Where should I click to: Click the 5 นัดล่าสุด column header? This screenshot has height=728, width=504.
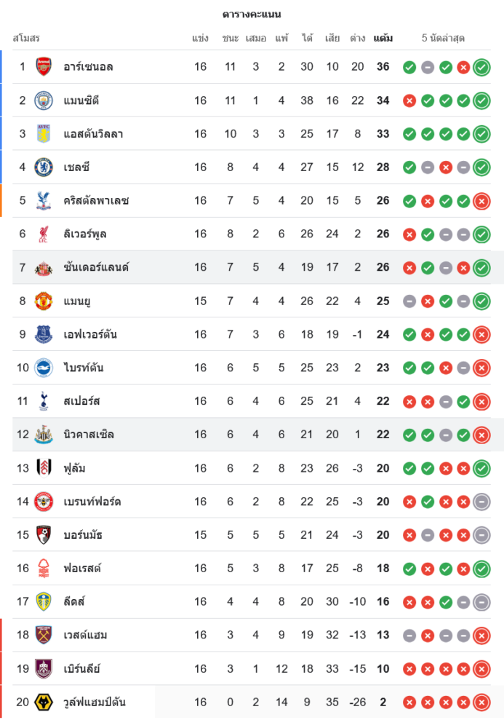tap(443, 38)
